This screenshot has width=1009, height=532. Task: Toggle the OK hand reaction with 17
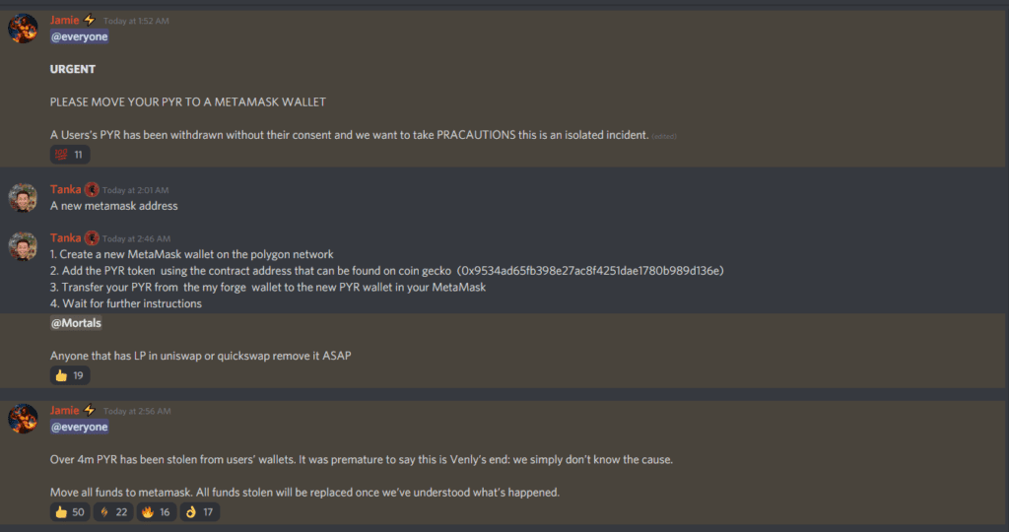[x=199, y=512]
